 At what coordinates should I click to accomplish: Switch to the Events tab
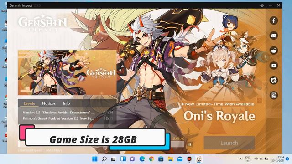tap(29, 103)
